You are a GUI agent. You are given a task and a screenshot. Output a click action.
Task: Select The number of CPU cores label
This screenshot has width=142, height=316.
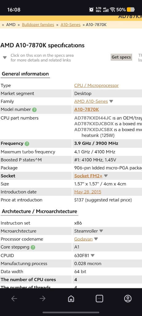tap(28, 280)
